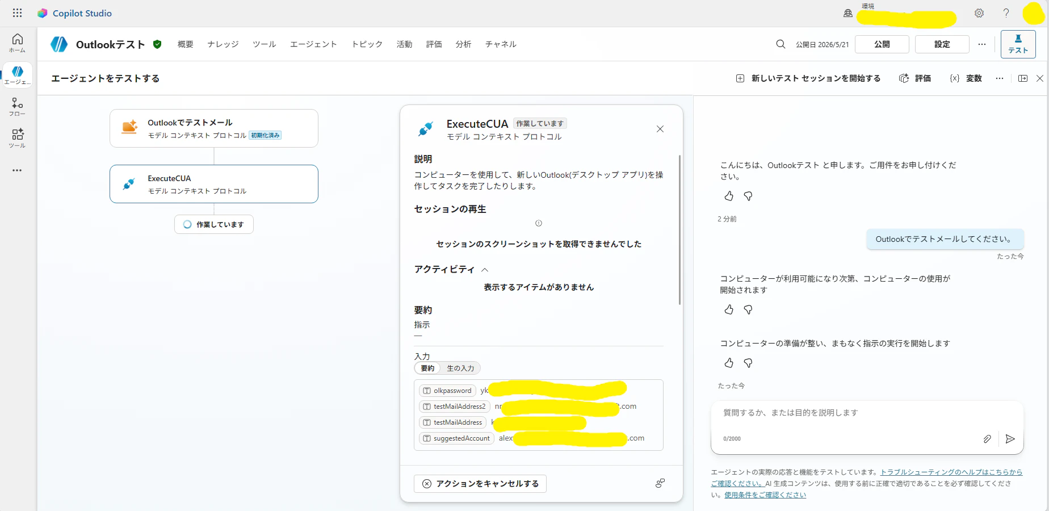The height and width of the screenshot is (511, 1049).
Task: Open settings gear in top bar
Action: [x=979, y=13]
